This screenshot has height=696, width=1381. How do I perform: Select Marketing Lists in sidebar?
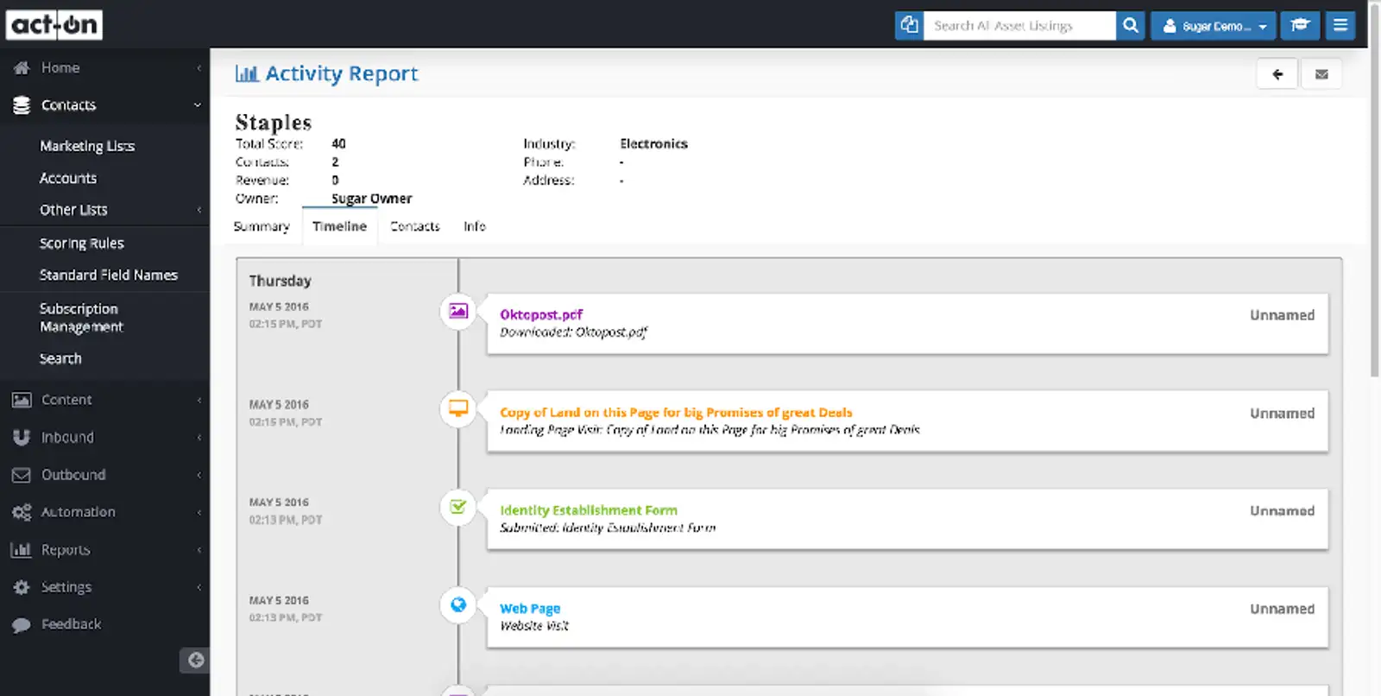click(x=87, y=146)
